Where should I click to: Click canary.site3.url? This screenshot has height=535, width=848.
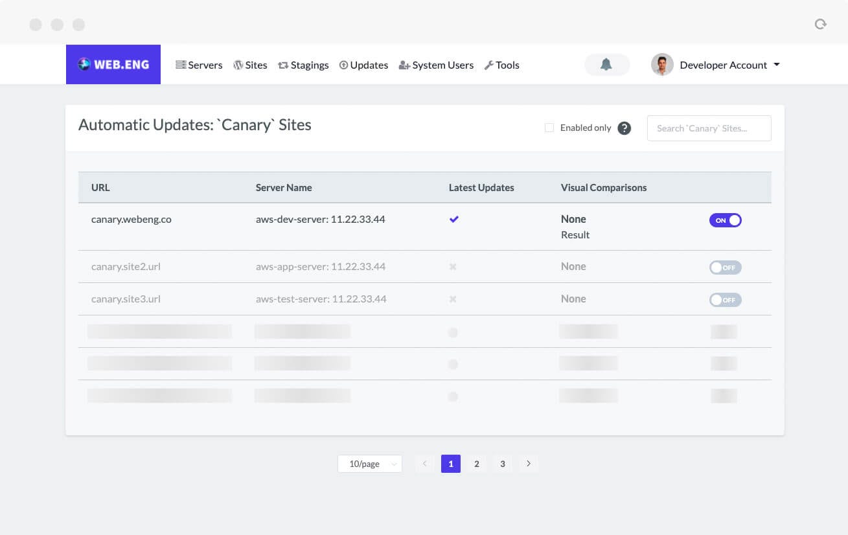(x=126, y=299)
